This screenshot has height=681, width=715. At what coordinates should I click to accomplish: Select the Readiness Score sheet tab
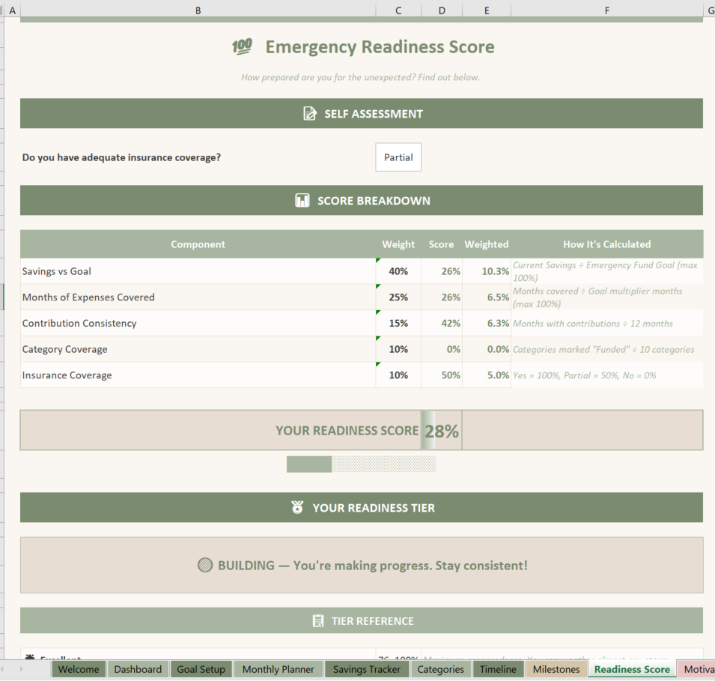point(632,669)
